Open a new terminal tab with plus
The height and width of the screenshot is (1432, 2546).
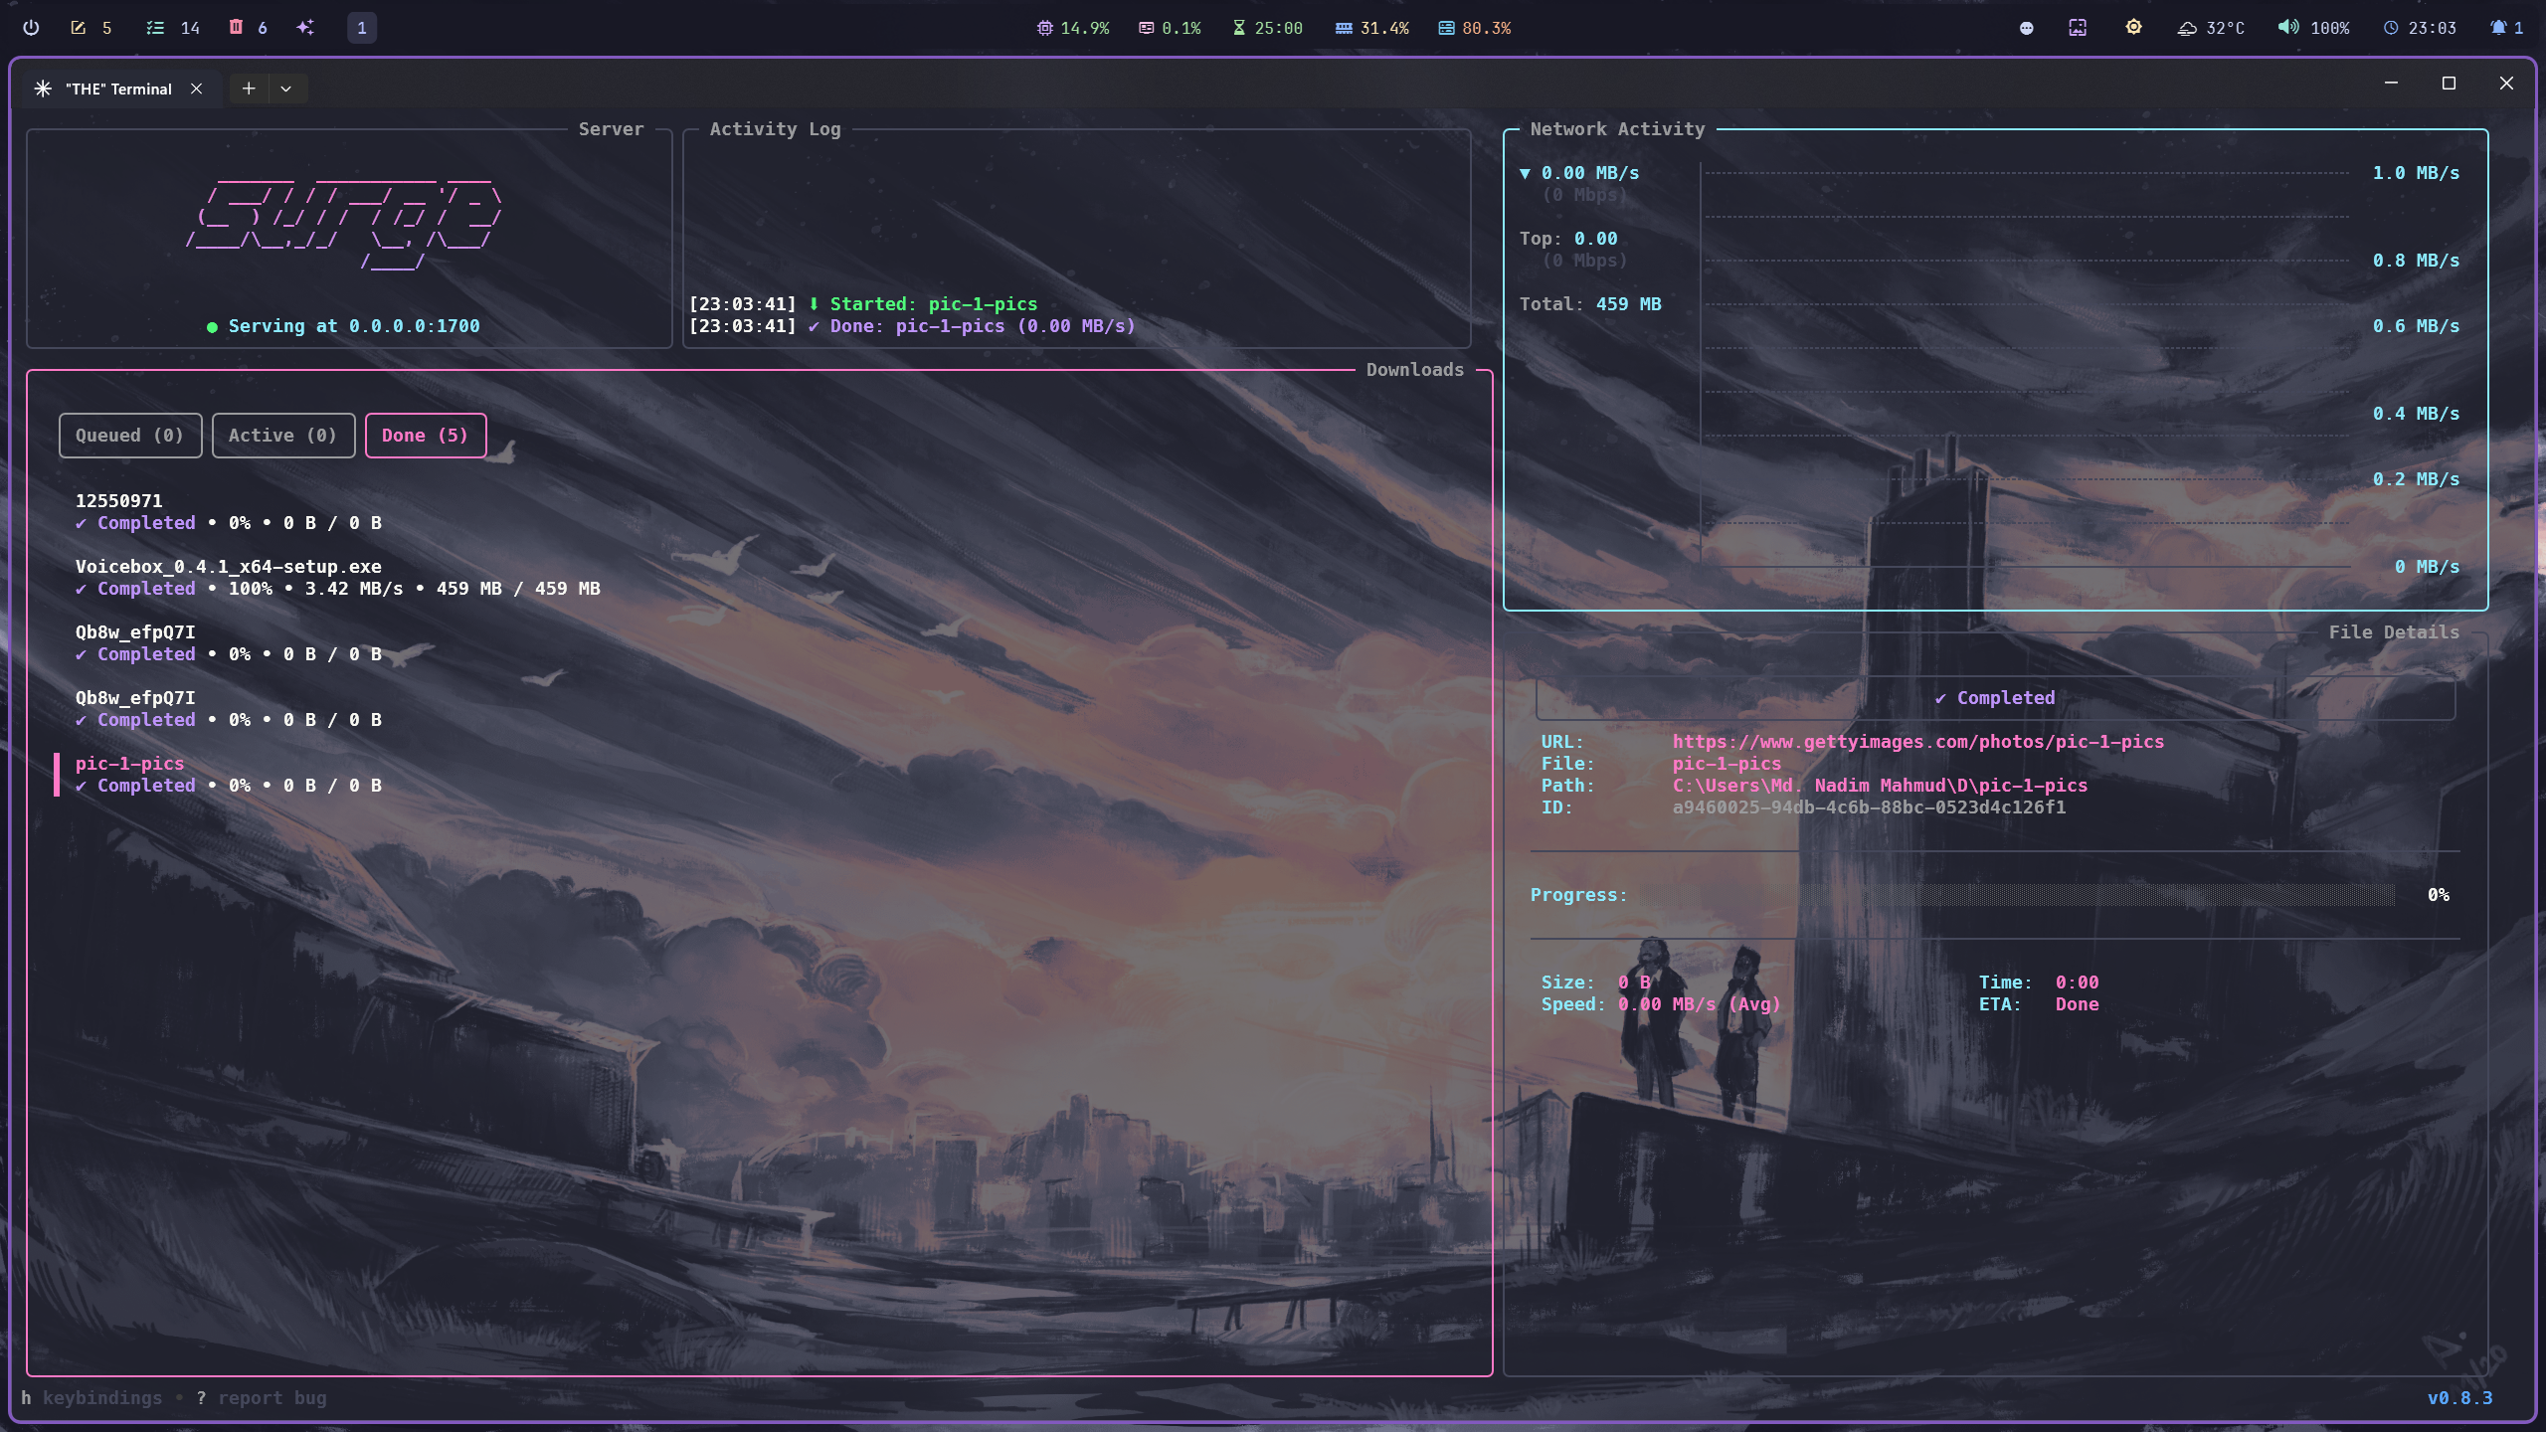(x=249, y=89)
